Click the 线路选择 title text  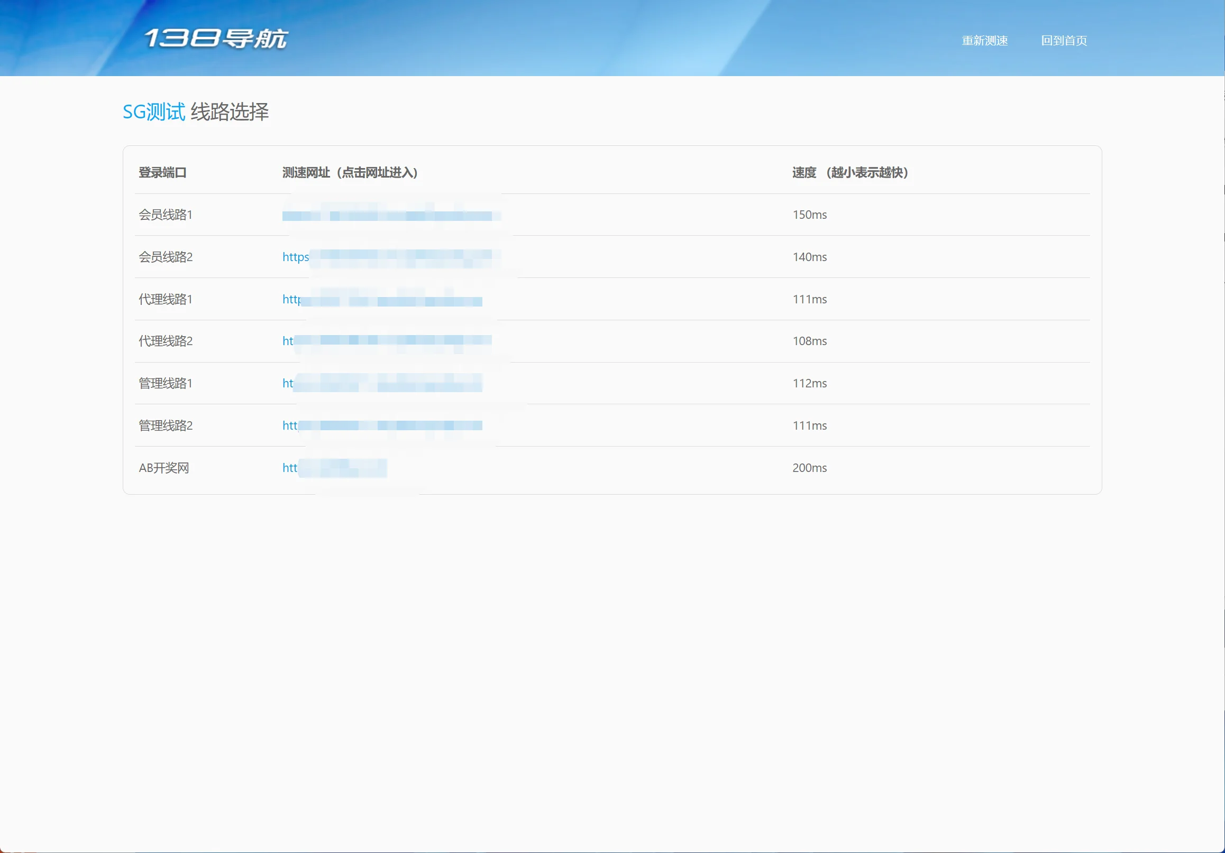click(x=230, y=112)
